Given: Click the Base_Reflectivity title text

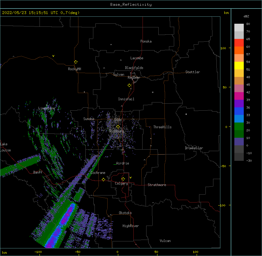Looking at the screenshot, I should [131, 5].
